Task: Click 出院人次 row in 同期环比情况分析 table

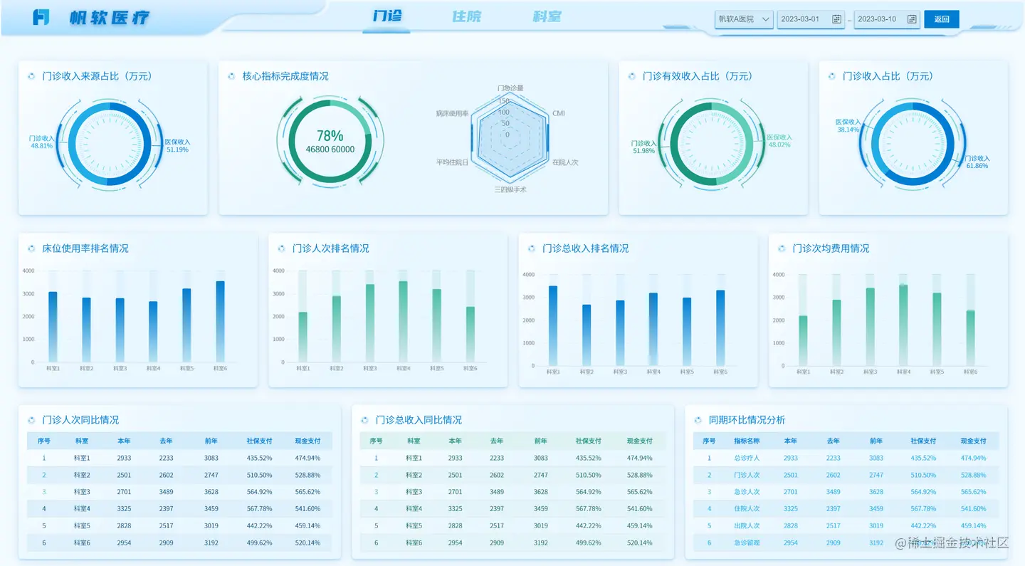Action: click(x=846, y=525)
